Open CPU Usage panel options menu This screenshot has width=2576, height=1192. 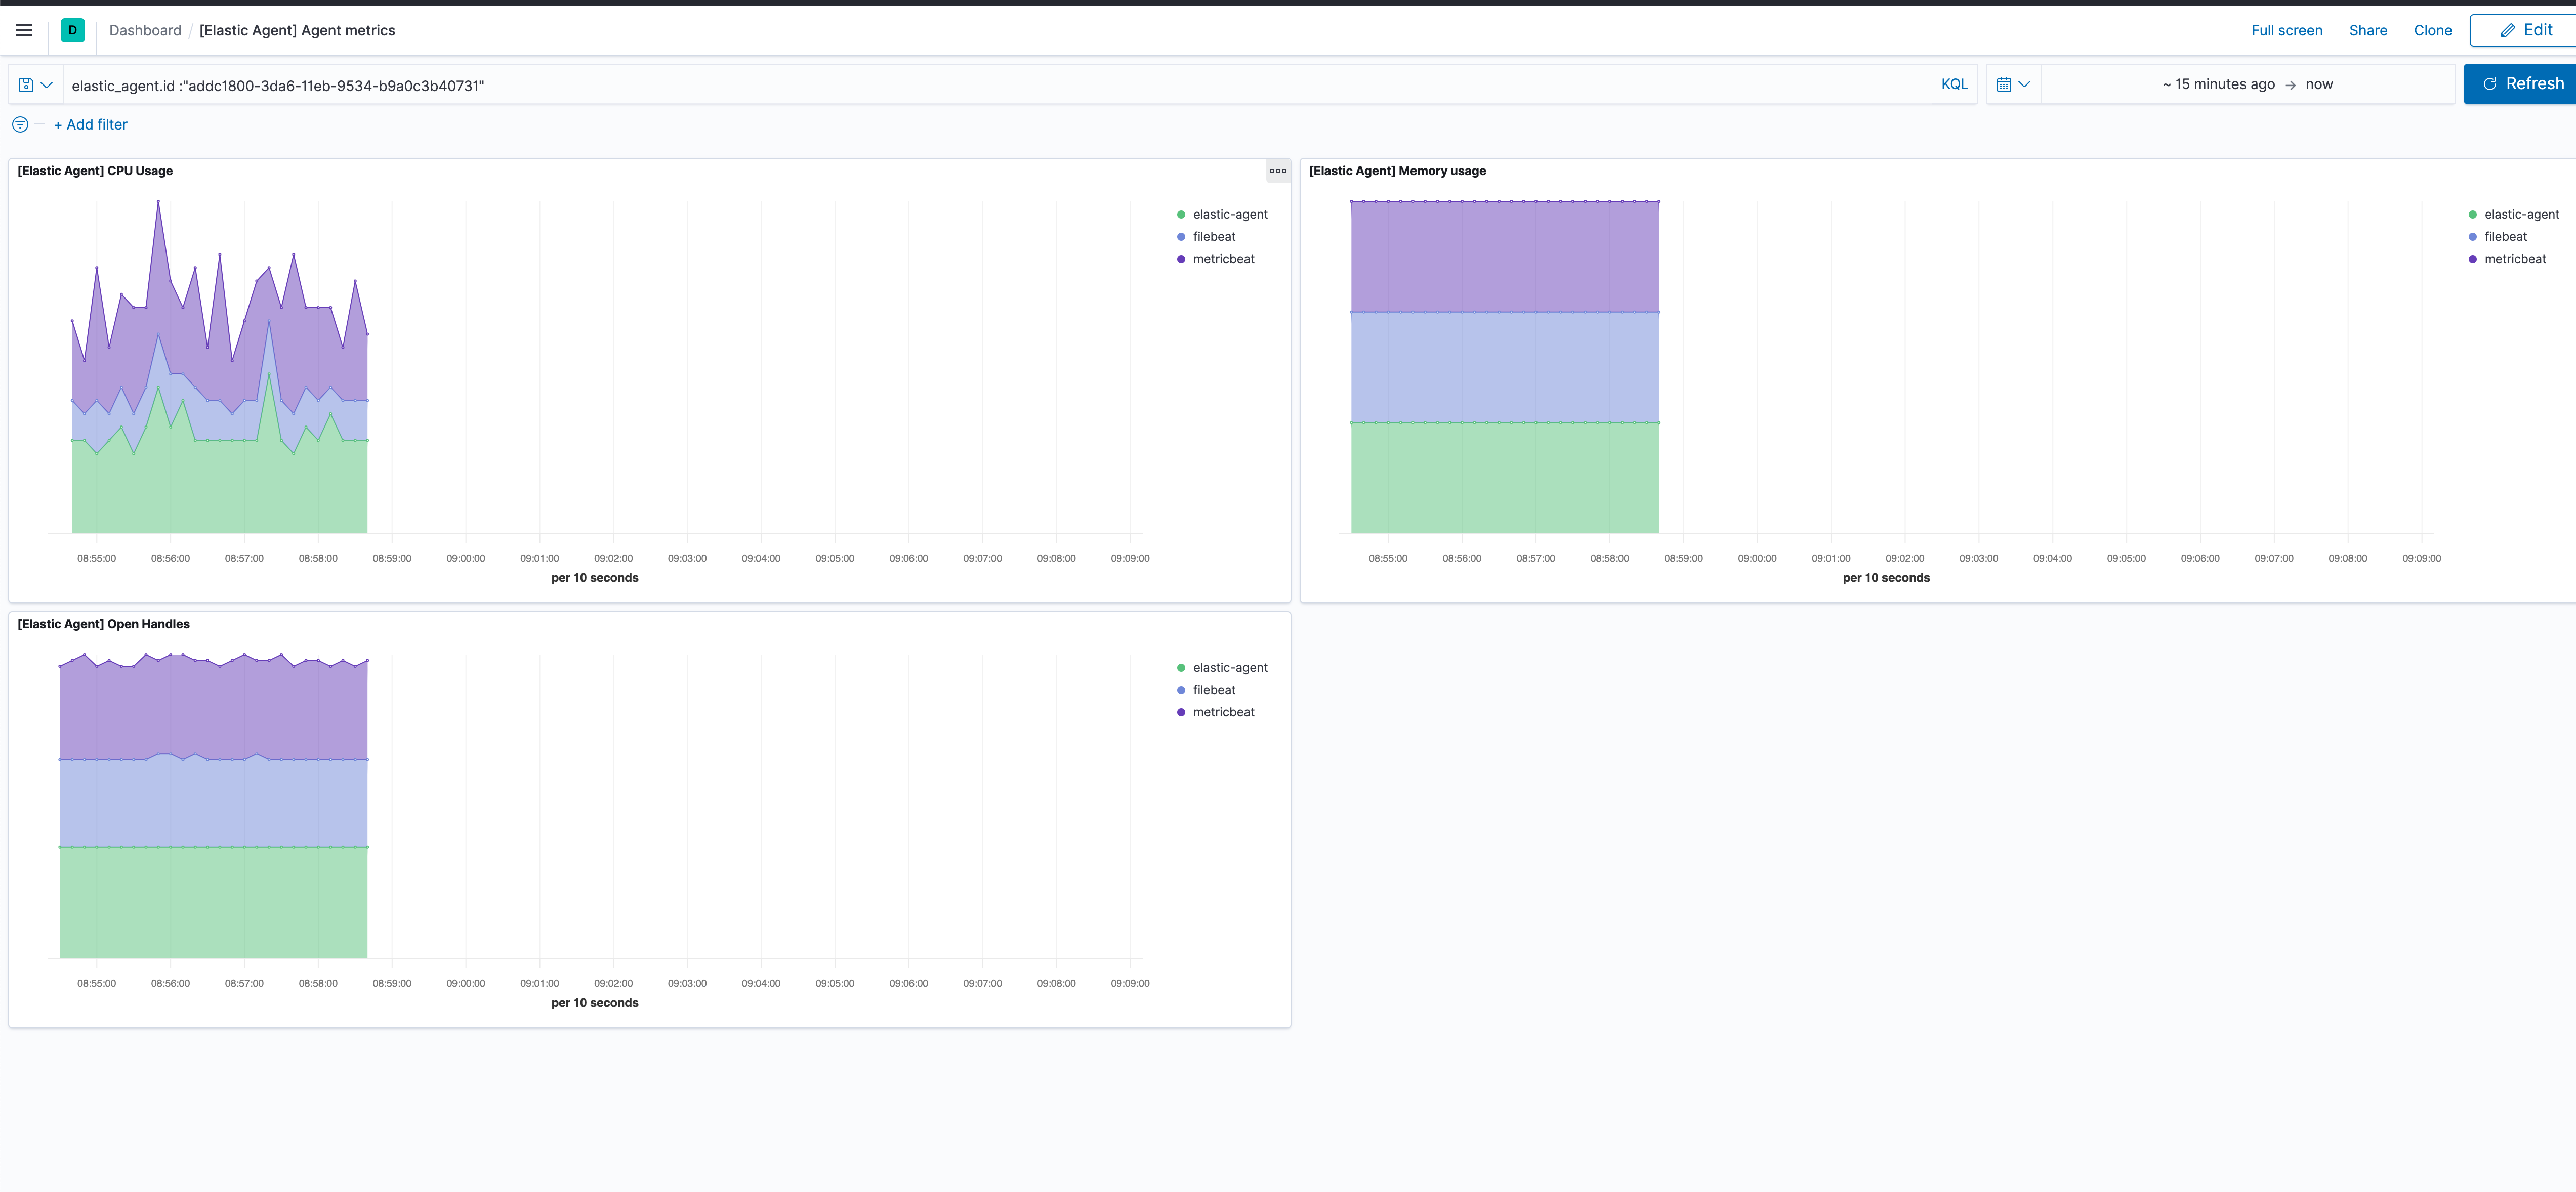1277,171
